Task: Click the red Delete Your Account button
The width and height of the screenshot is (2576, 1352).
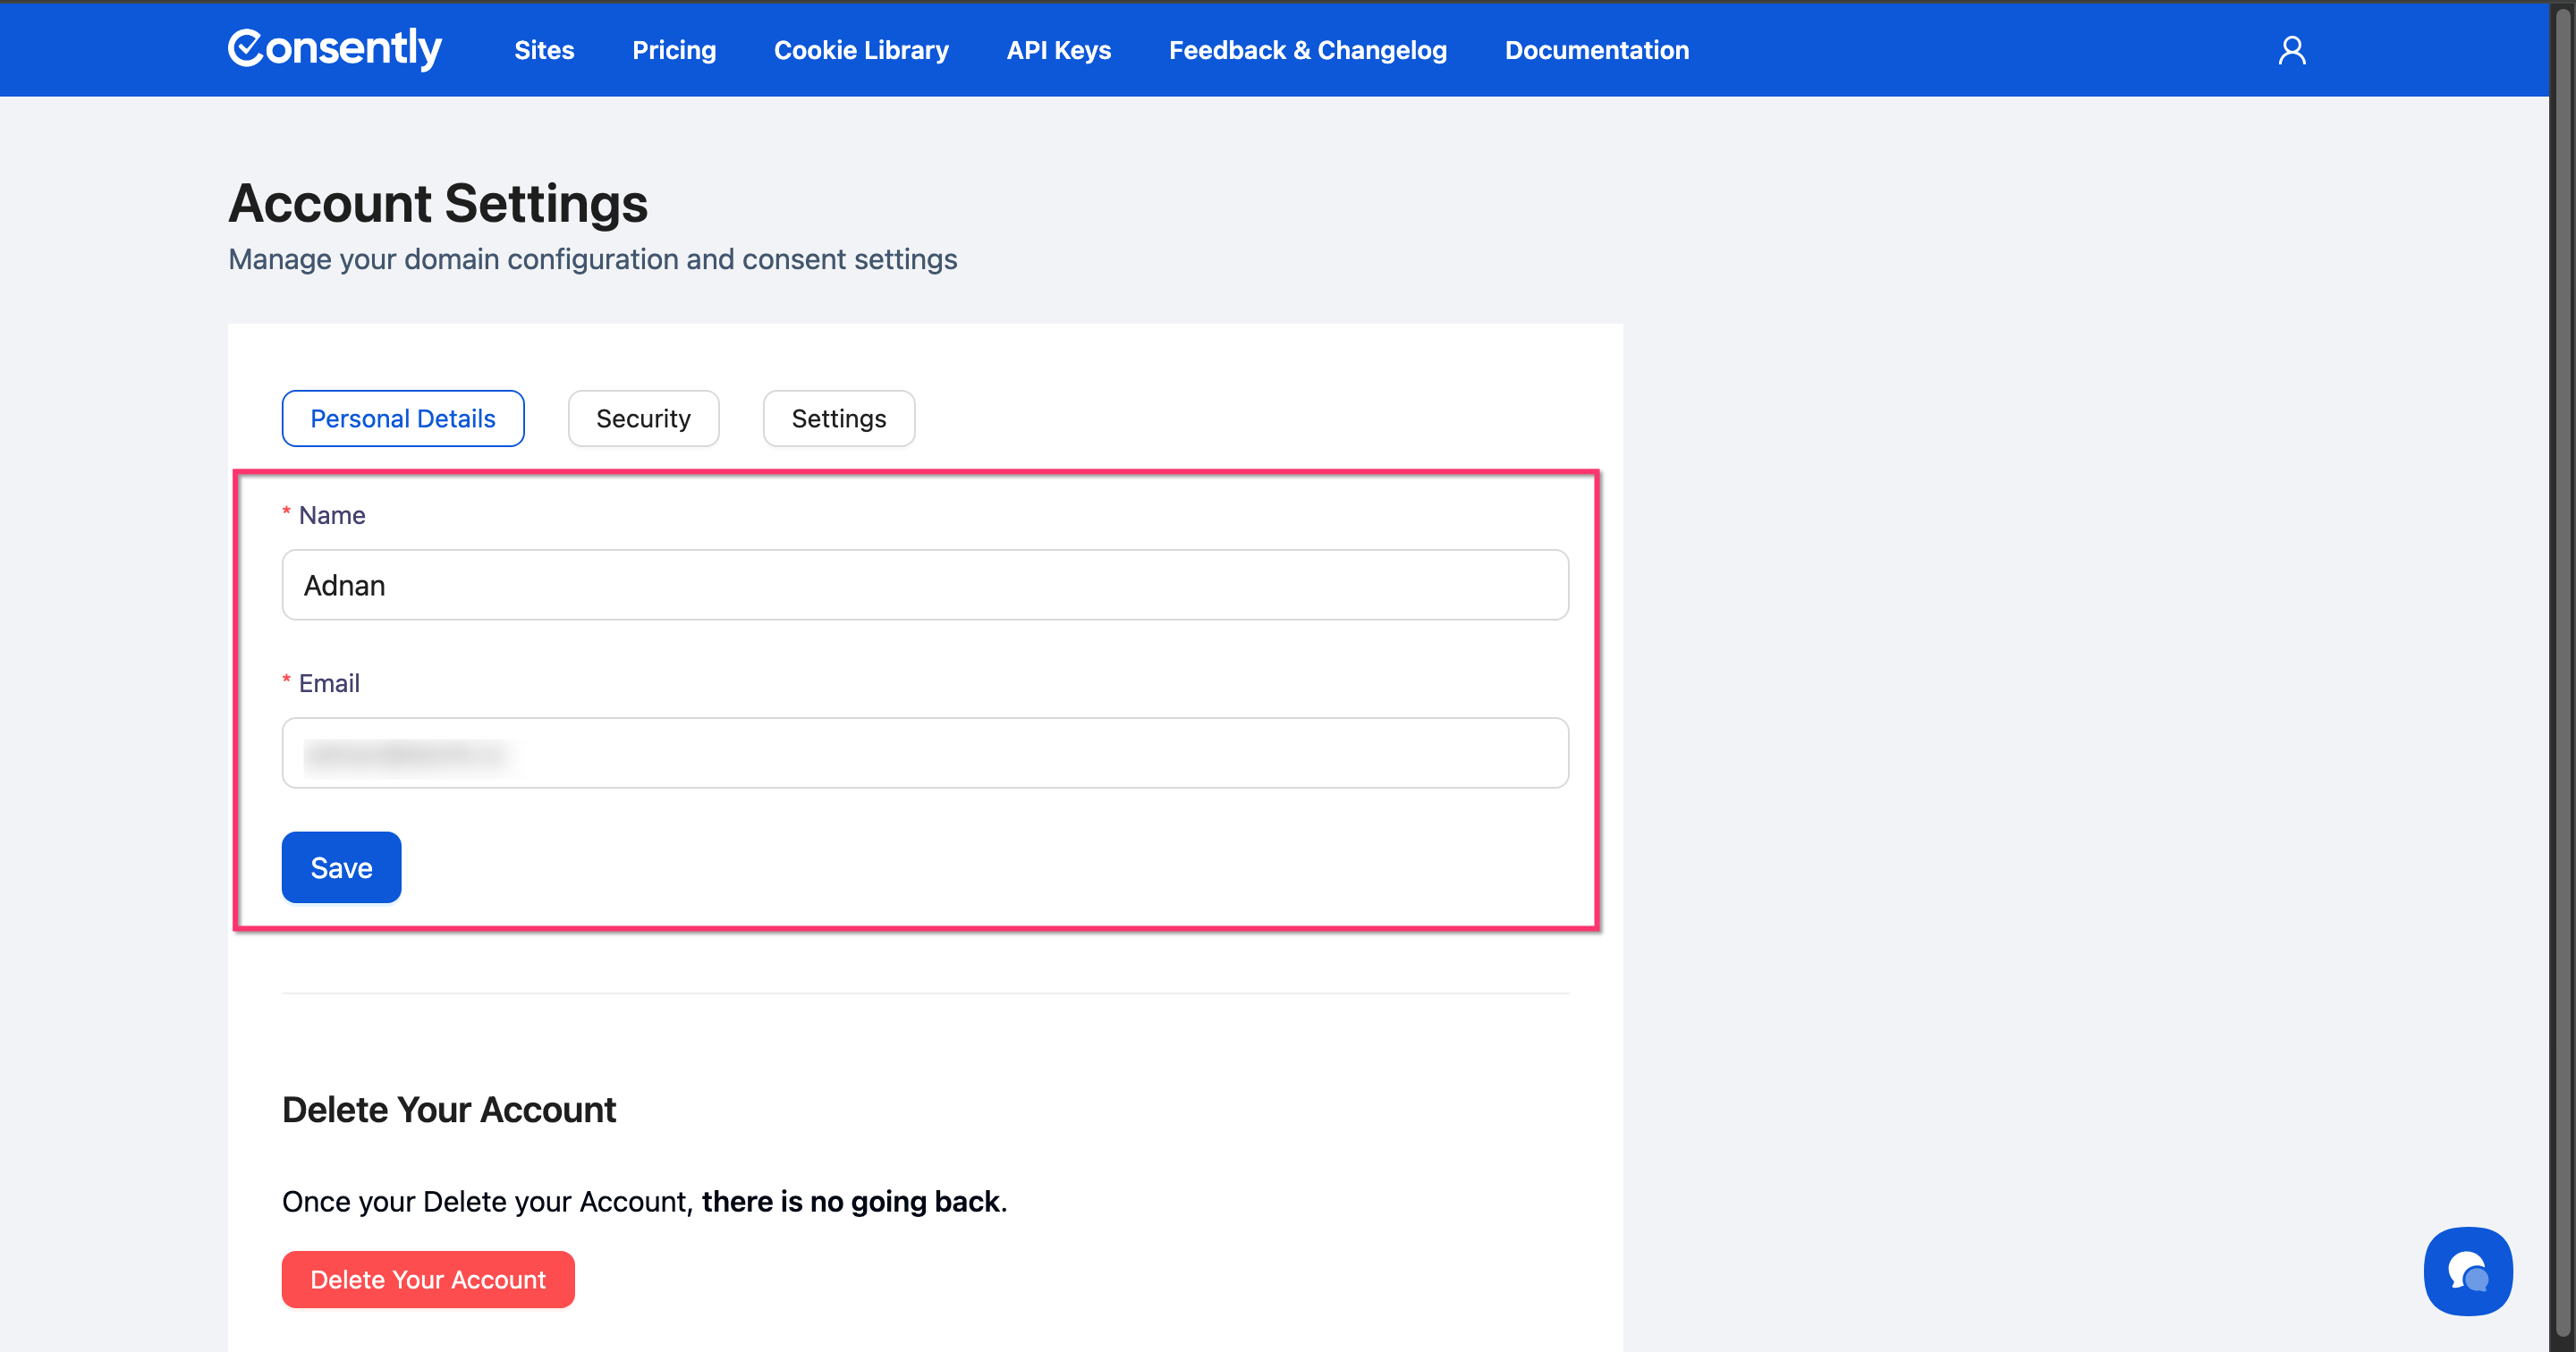Action: pos(428,1279)
